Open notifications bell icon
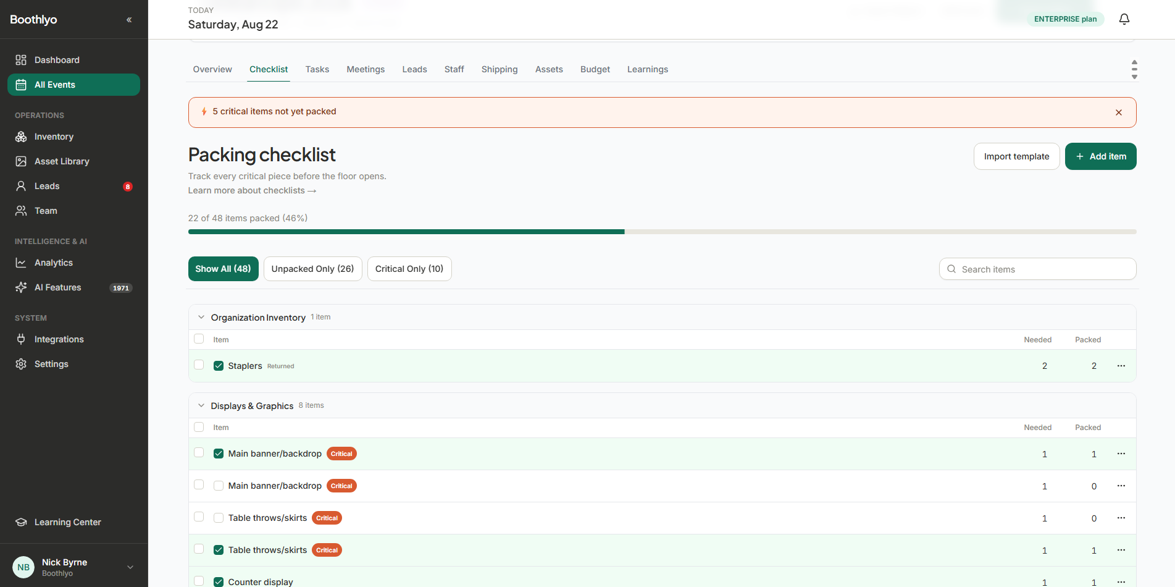Image resolution: width=1175 pixels, height=587 pixels. [x=1124, y=19]
